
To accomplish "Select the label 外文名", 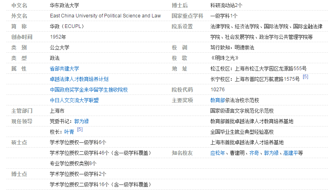I will click(x=19, y=16).
